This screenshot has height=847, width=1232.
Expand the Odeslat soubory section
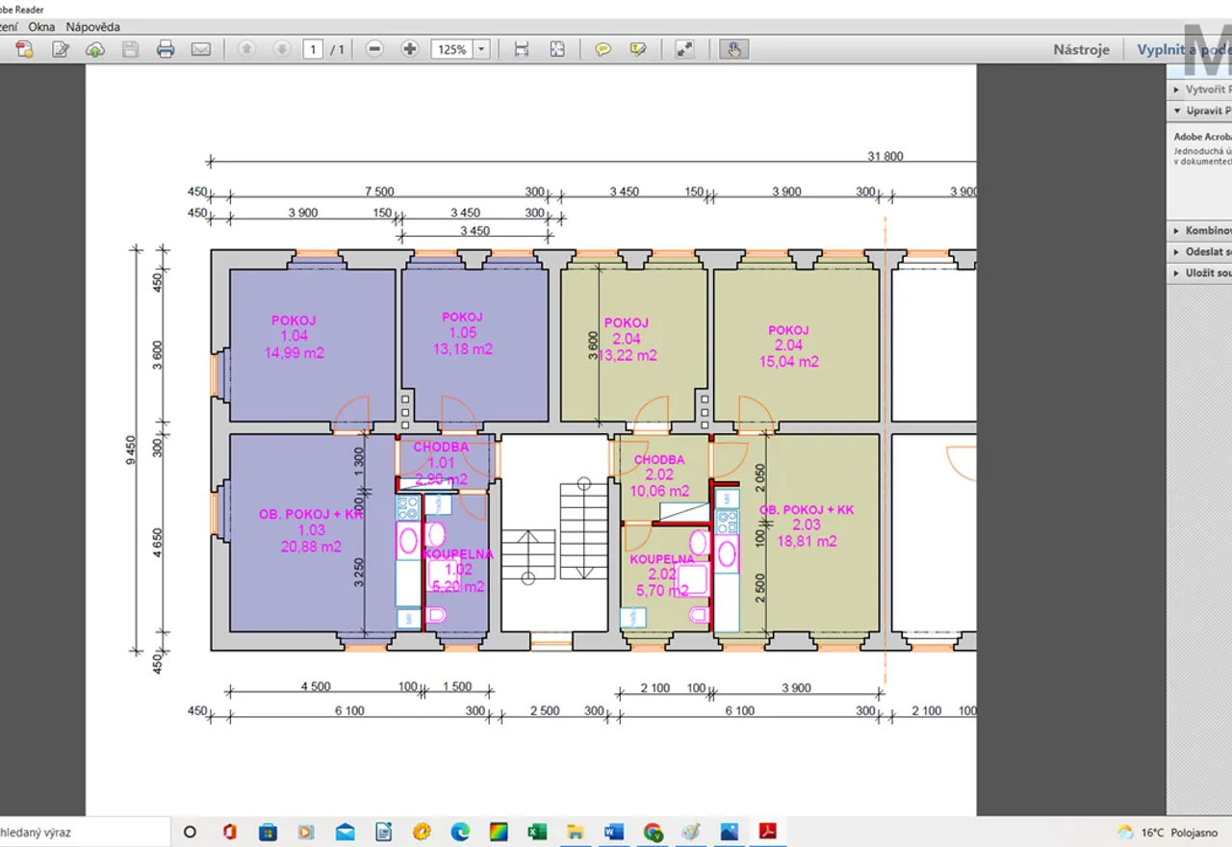[1199, 252]
